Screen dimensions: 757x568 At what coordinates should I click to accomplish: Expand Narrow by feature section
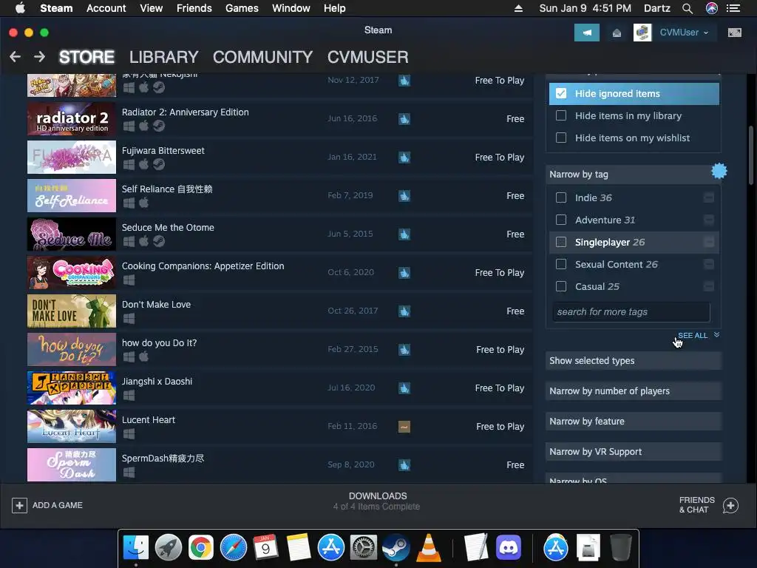coord(634,422)
